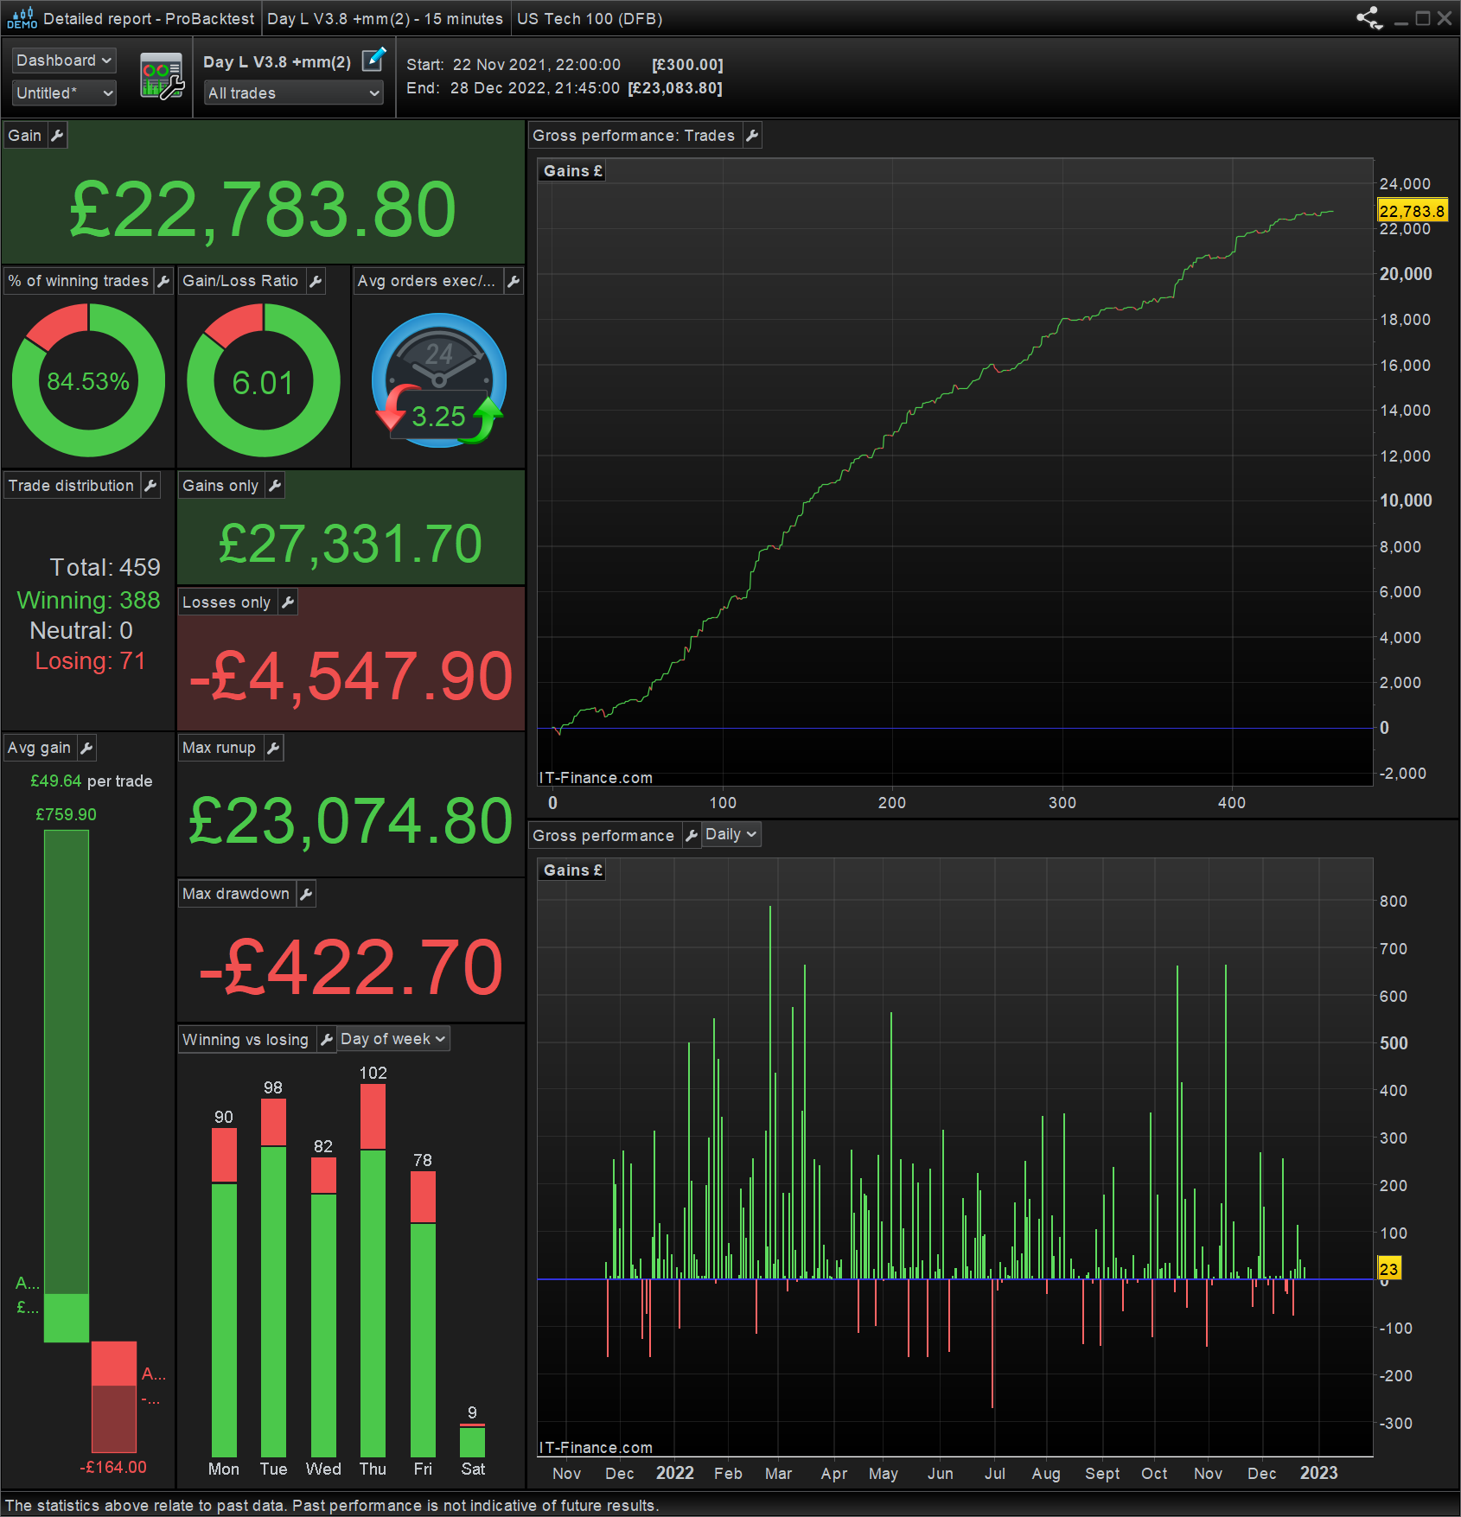
Task: Click the Gains £ label on daily chart
Action: pos(573,870)
